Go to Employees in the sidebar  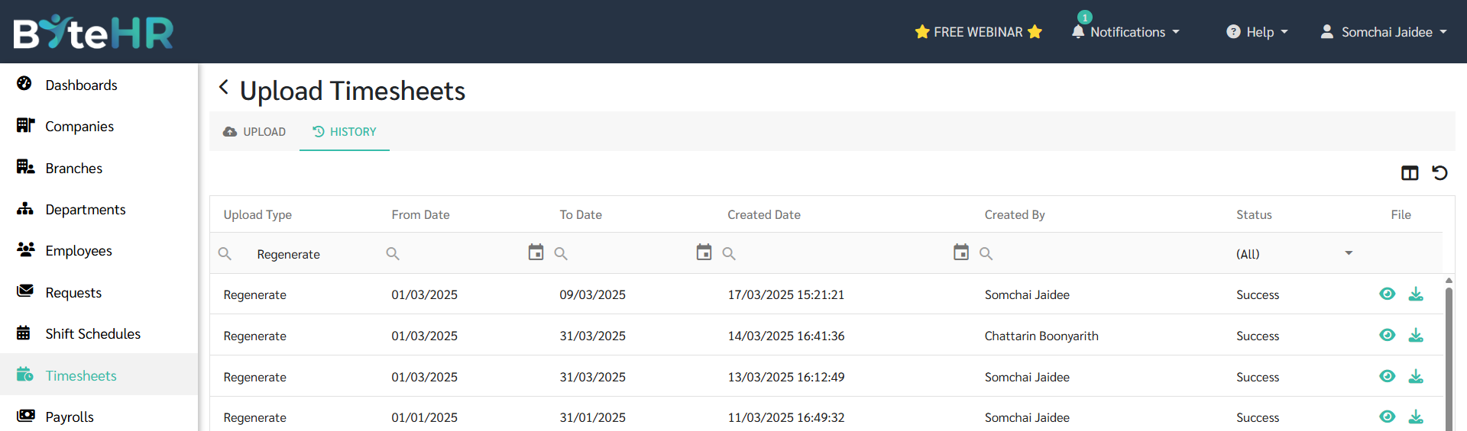[x=79, y=251]
